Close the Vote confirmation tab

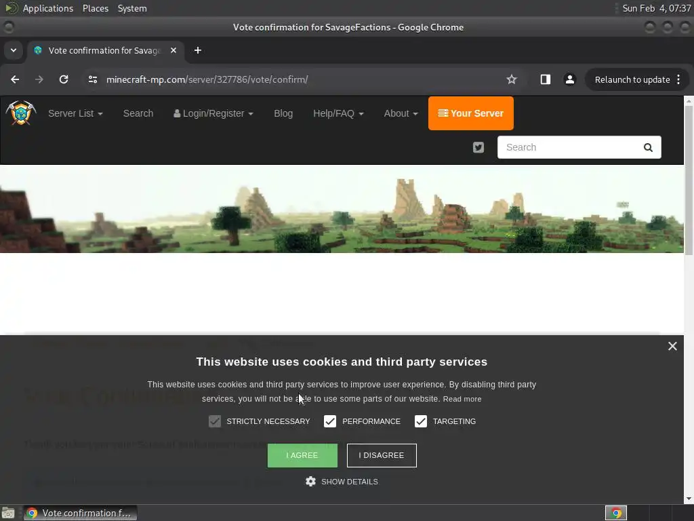tap(173, 50)
